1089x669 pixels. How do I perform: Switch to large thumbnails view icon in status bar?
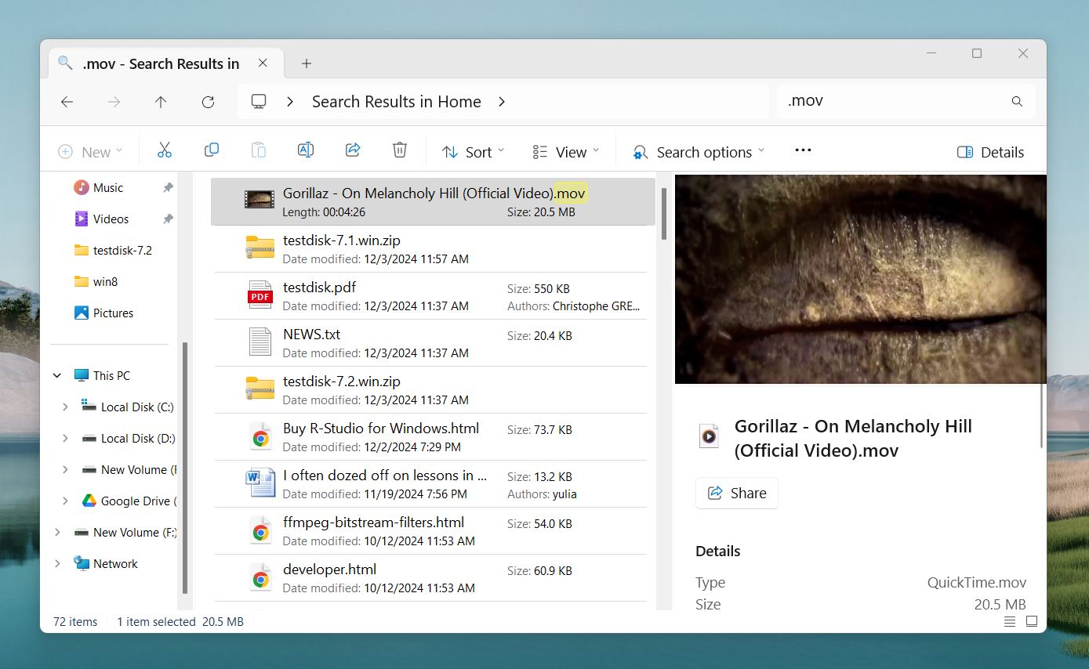1032,621
